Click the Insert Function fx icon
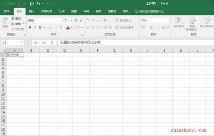The height and width of the screenshot is (136, 214). click(52, 43)
